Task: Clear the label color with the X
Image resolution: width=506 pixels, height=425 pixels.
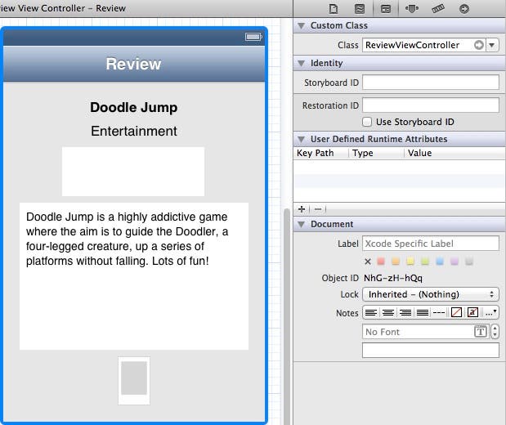Action: pos(368,262)
